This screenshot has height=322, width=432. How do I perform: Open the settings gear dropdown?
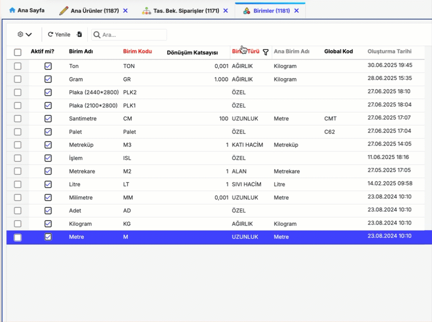(x=24, y=34)
